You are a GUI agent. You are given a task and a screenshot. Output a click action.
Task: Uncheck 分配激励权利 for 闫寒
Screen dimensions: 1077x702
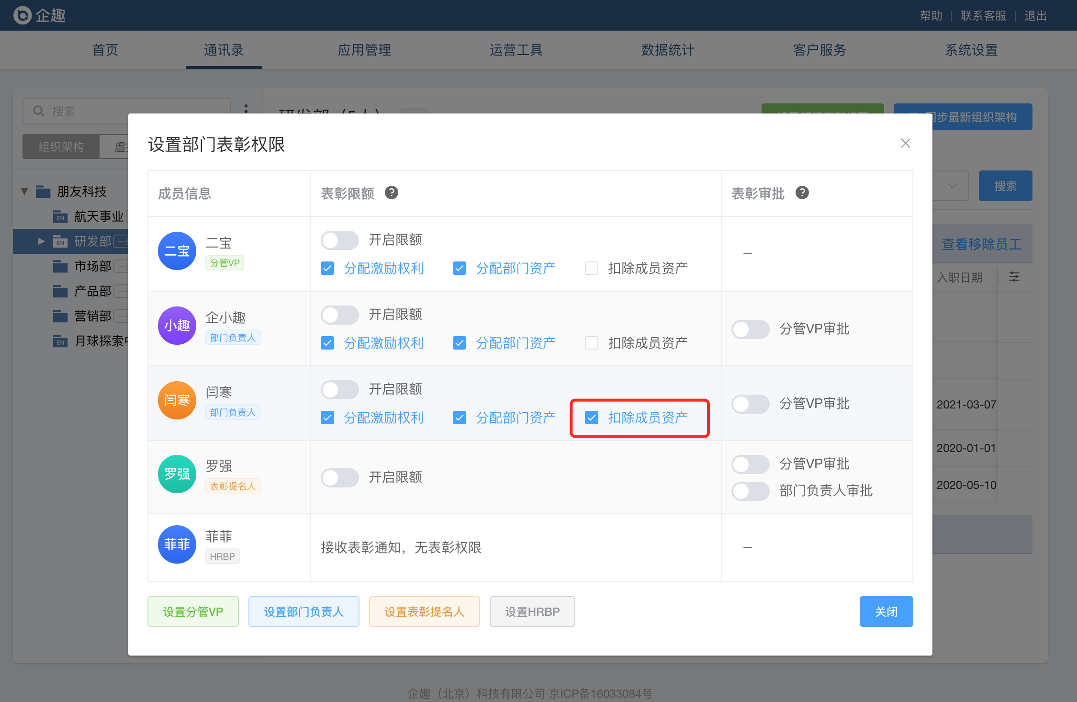[327, 418]
